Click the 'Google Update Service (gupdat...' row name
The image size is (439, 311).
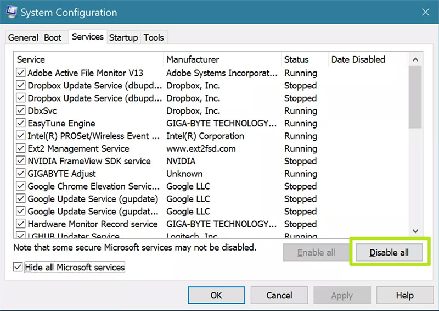click(x=93, y=212)
